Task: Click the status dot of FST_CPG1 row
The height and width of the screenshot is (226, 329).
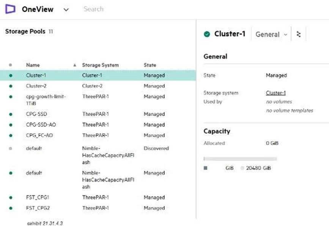Action: tap(11, 197)
